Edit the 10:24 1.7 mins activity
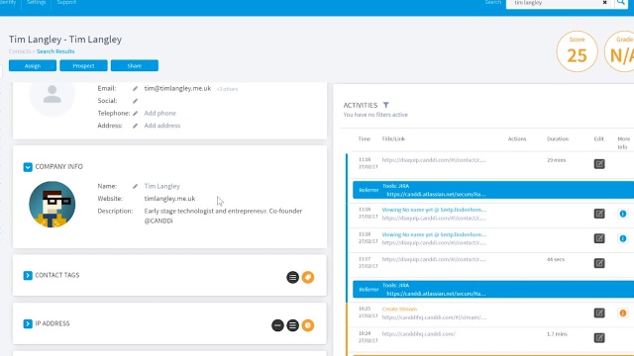The image size is (634, 356). [x=599, y=338]
